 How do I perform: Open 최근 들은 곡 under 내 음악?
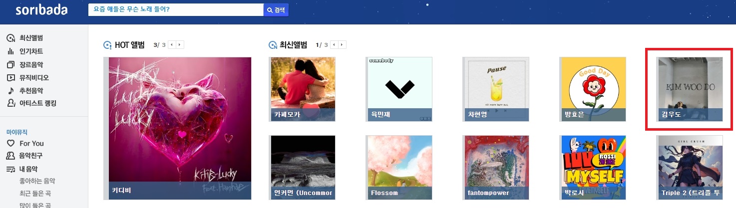tap(35, 194)
